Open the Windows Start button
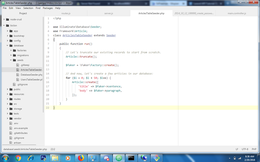 tap(5, 158)
